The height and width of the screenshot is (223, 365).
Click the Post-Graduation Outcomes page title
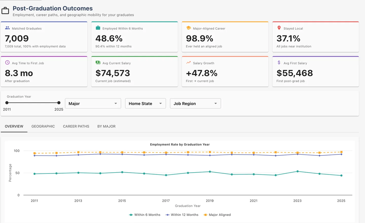coord(53,8)
